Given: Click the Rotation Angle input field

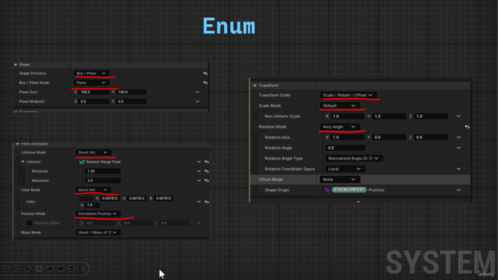Looking at the screenshot, I should click(345, 148).
